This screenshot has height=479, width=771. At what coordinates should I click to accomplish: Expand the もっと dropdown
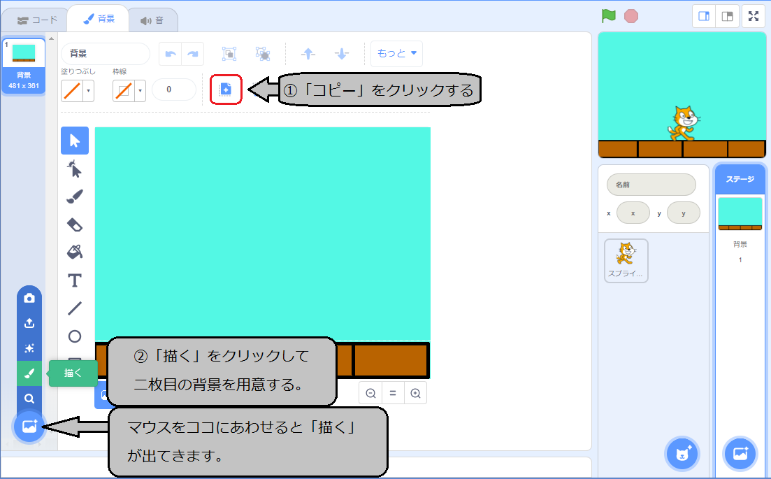[x=396, y=53]
